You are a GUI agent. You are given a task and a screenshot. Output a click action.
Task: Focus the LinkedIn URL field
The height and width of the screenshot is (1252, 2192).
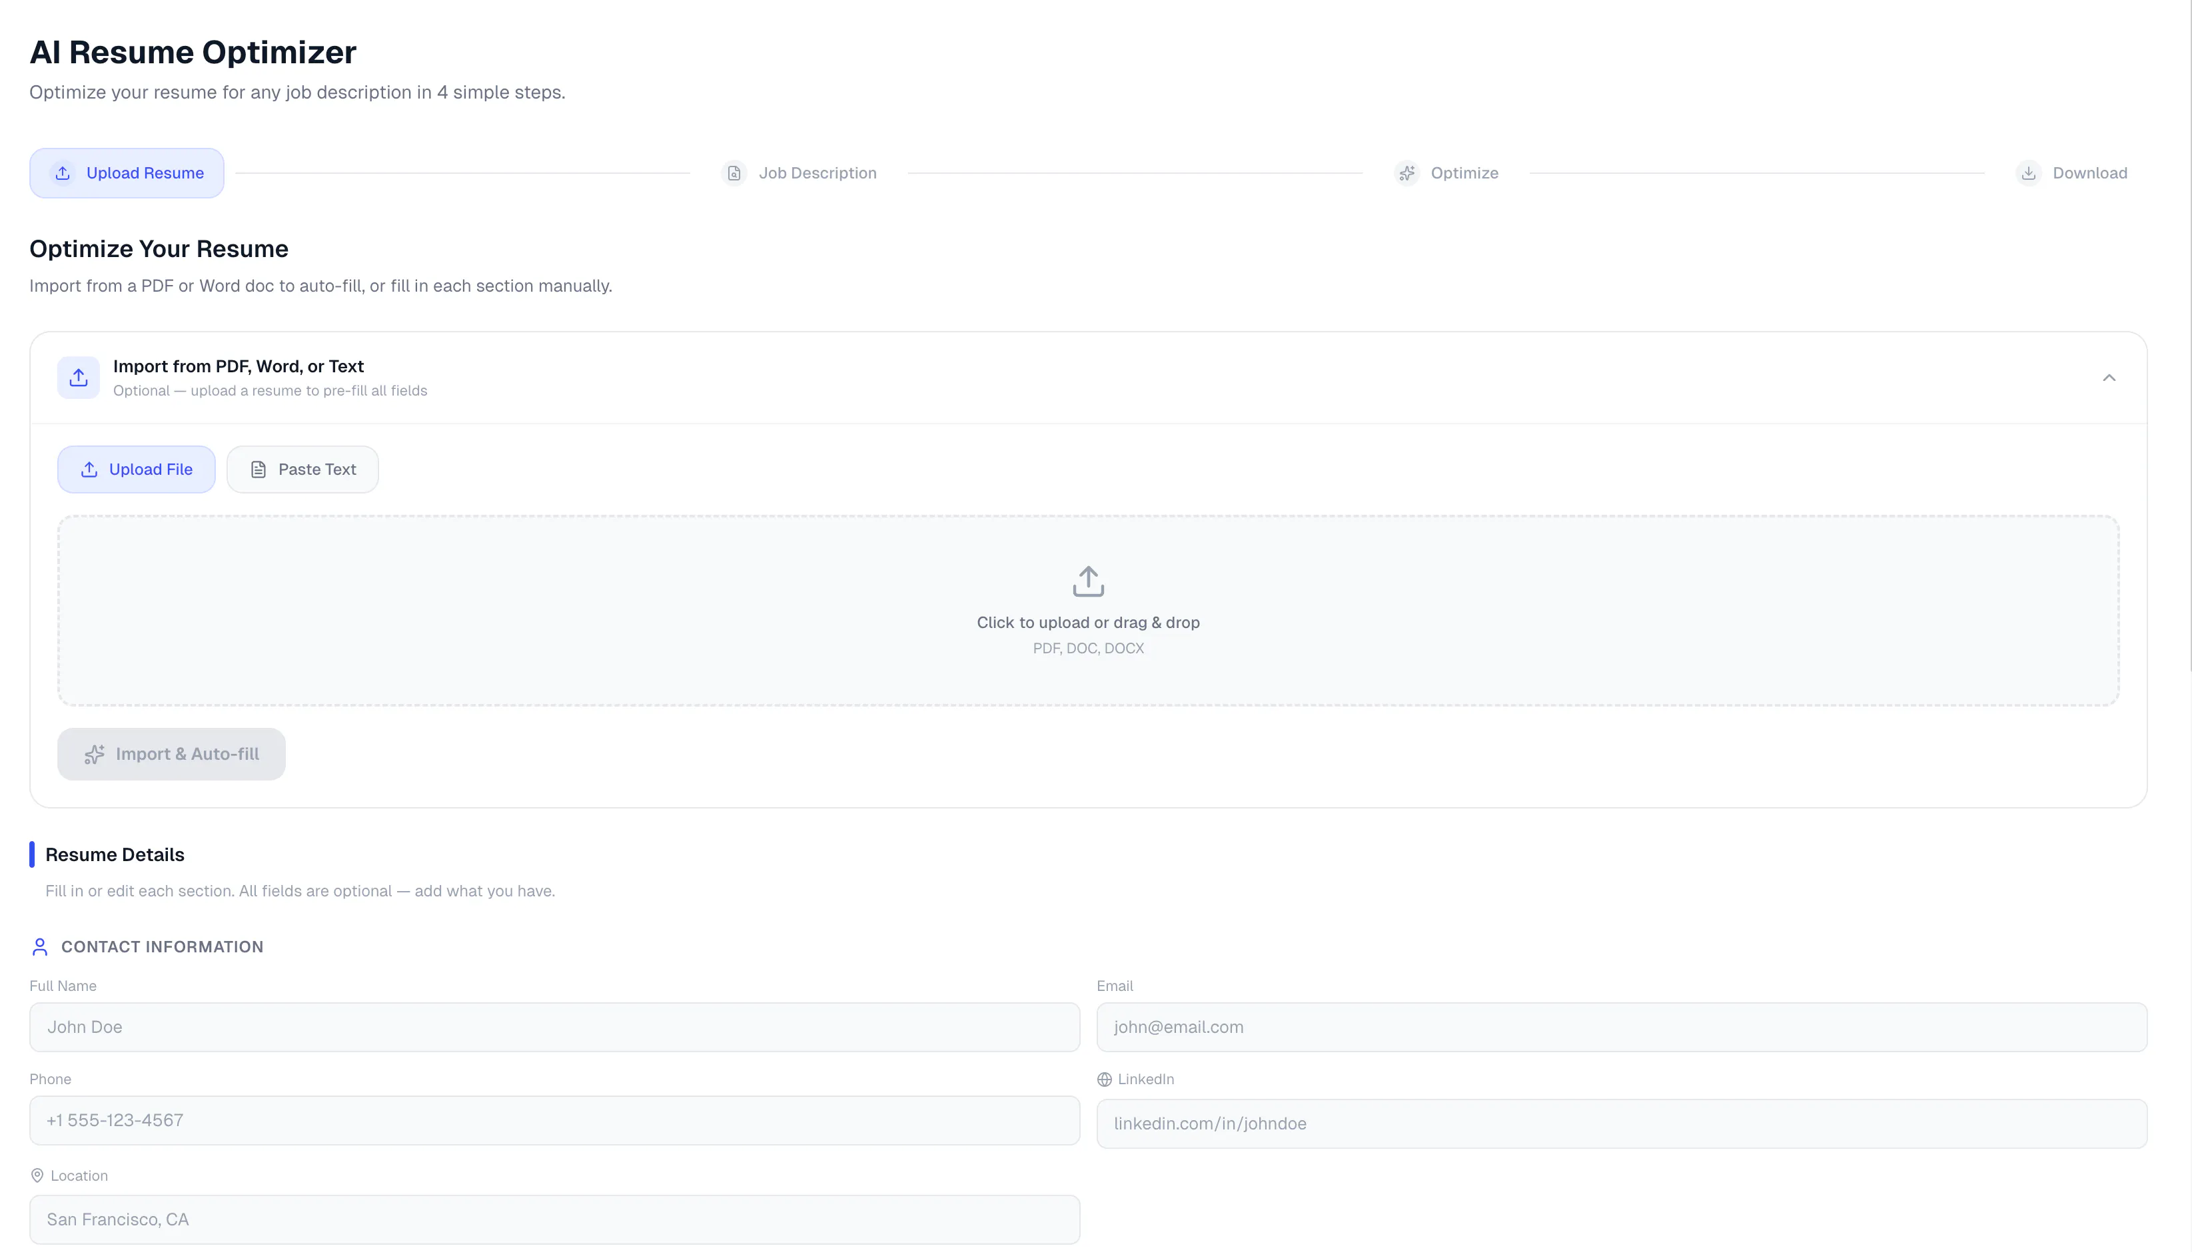coord(1622,1124)
